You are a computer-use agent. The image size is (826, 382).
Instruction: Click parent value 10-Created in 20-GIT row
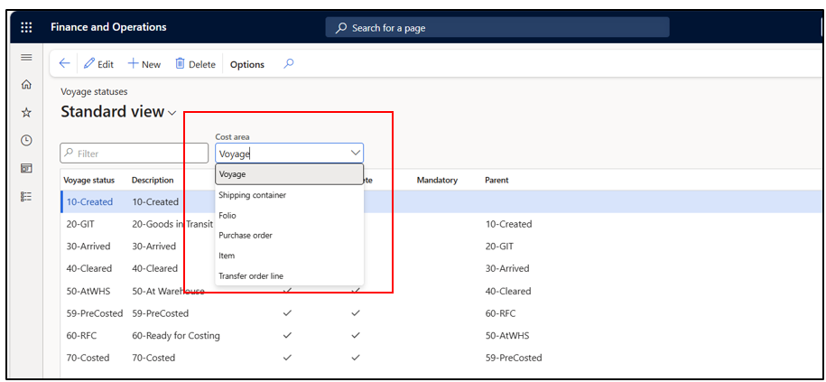[508, 224]
